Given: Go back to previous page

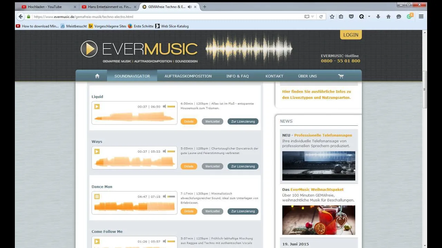Looking at the screenshot, I should 20,17.
